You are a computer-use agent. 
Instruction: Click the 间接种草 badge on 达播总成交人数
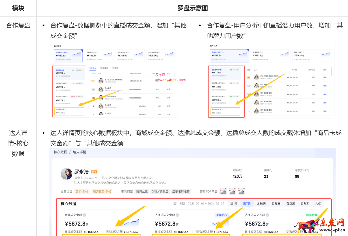(x=311, y=215)
